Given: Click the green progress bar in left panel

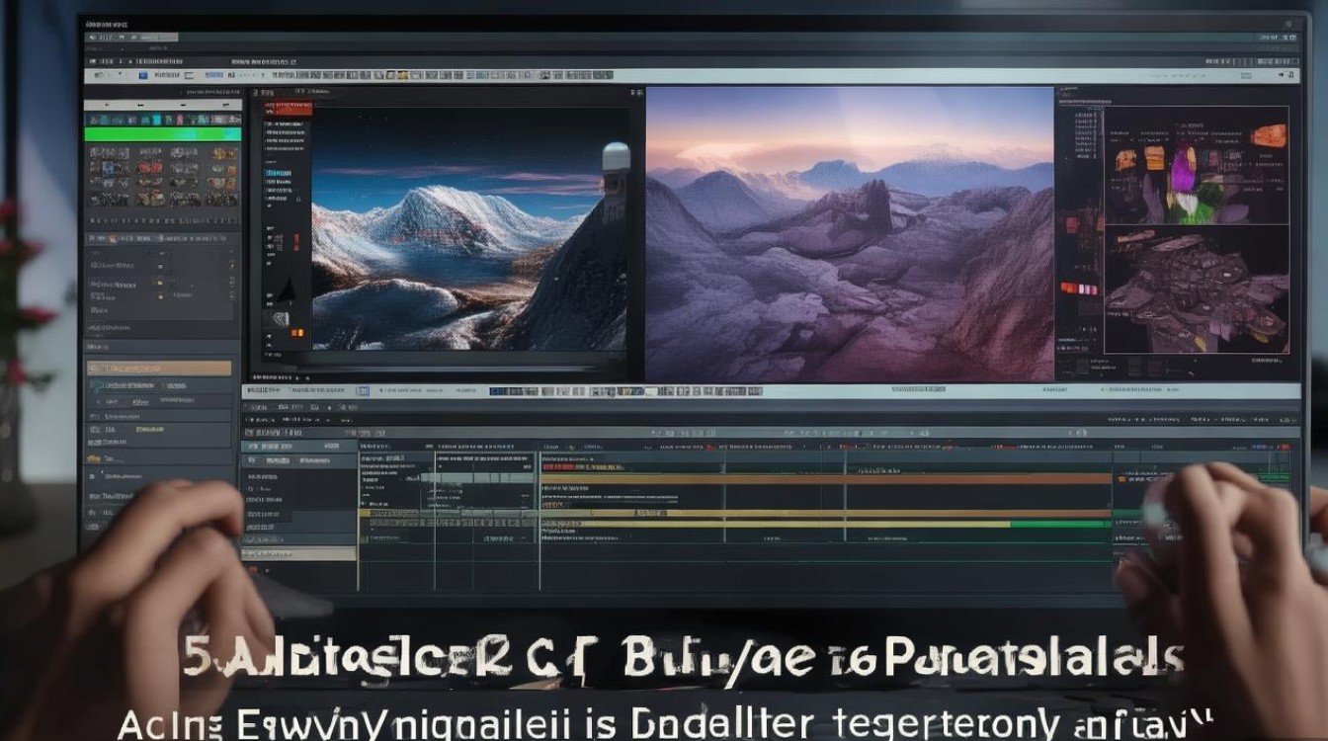Looking at the screenshot, I should click(162, 133).
